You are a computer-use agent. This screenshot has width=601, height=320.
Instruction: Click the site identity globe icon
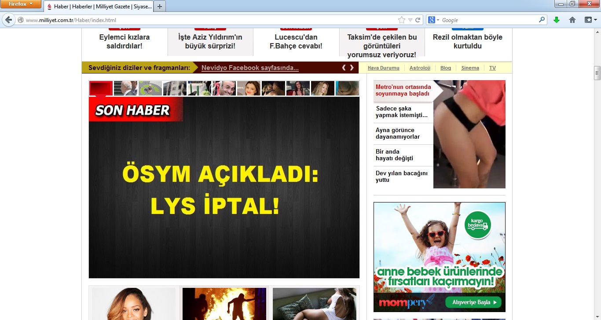(20, 20)
